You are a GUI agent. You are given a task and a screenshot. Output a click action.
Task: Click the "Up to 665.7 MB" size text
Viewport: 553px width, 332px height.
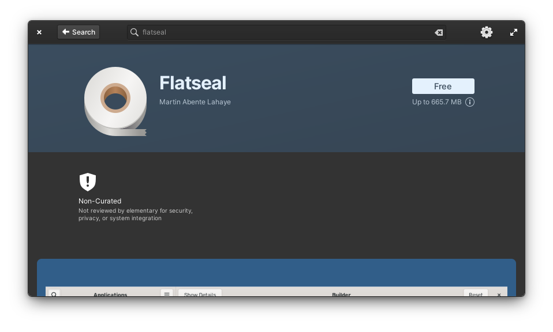pyautogui.click(x=436, y=102)
